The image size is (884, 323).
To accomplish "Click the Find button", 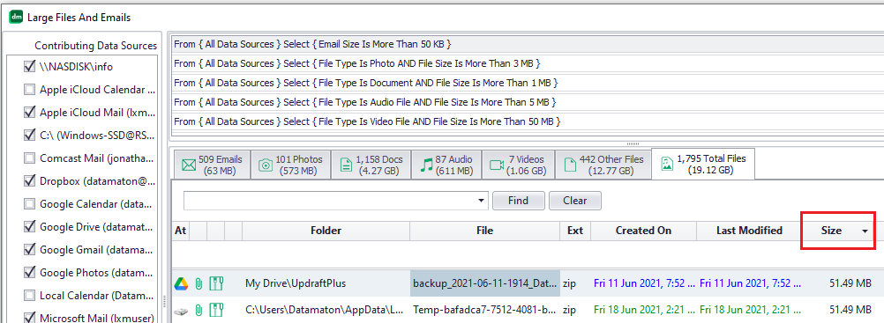I will [518, 201].
